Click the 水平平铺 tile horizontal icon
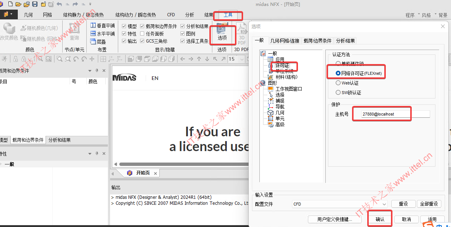Viewport: 451px width, 227px height. click(93, 33)
